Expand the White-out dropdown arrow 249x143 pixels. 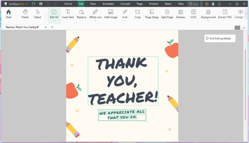95,21
